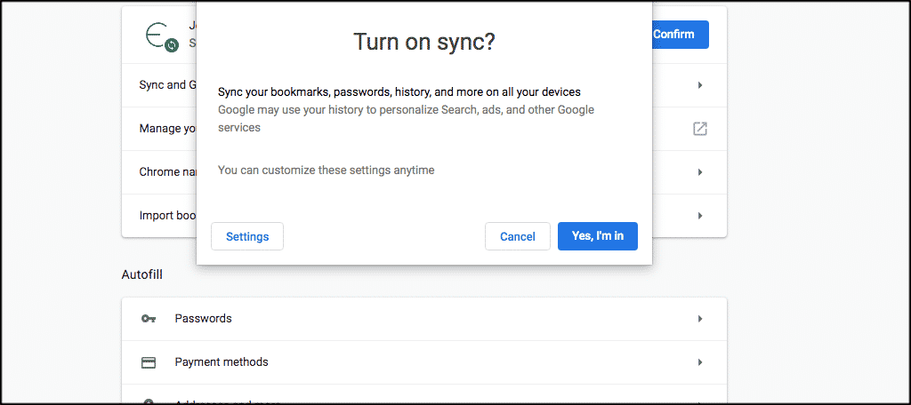Screen dimensions: 911x405
Task: Select the Payment methods settings entry
Action: pos(424,362)
